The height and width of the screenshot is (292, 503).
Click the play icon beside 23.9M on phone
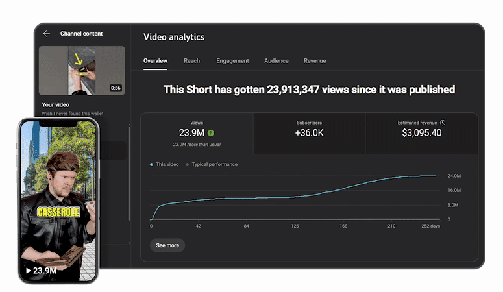(29, 271)
